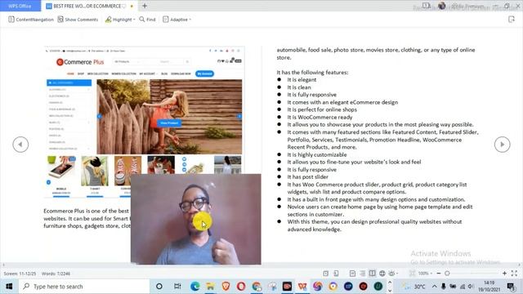The height and width of the screenshot is (294, 523).
Task: Open the 100% zoom level dropdown
Action: 425,274
